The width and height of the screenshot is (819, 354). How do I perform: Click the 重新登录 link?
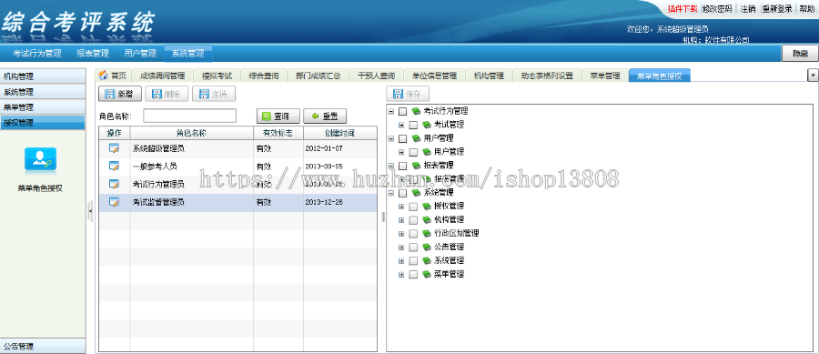point(777,9)
